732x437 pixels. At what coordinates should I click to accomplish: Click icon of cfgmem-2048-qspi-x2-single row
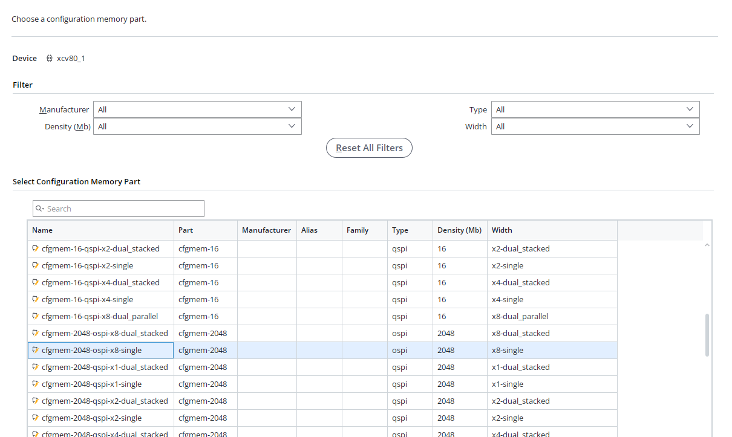[36, 418]
